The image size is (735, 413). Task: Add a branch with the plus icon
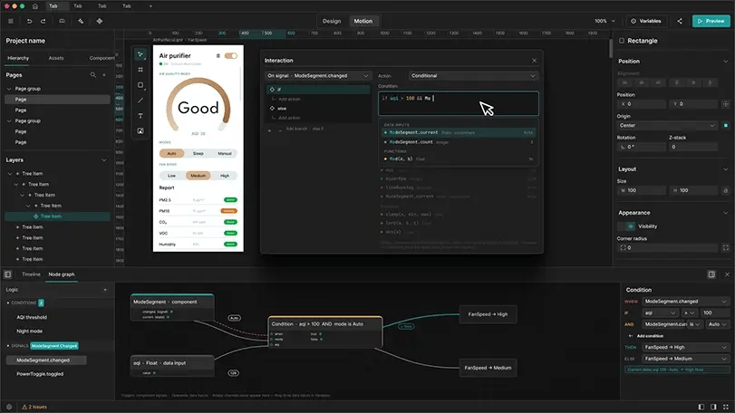click(x=269, y=130)
